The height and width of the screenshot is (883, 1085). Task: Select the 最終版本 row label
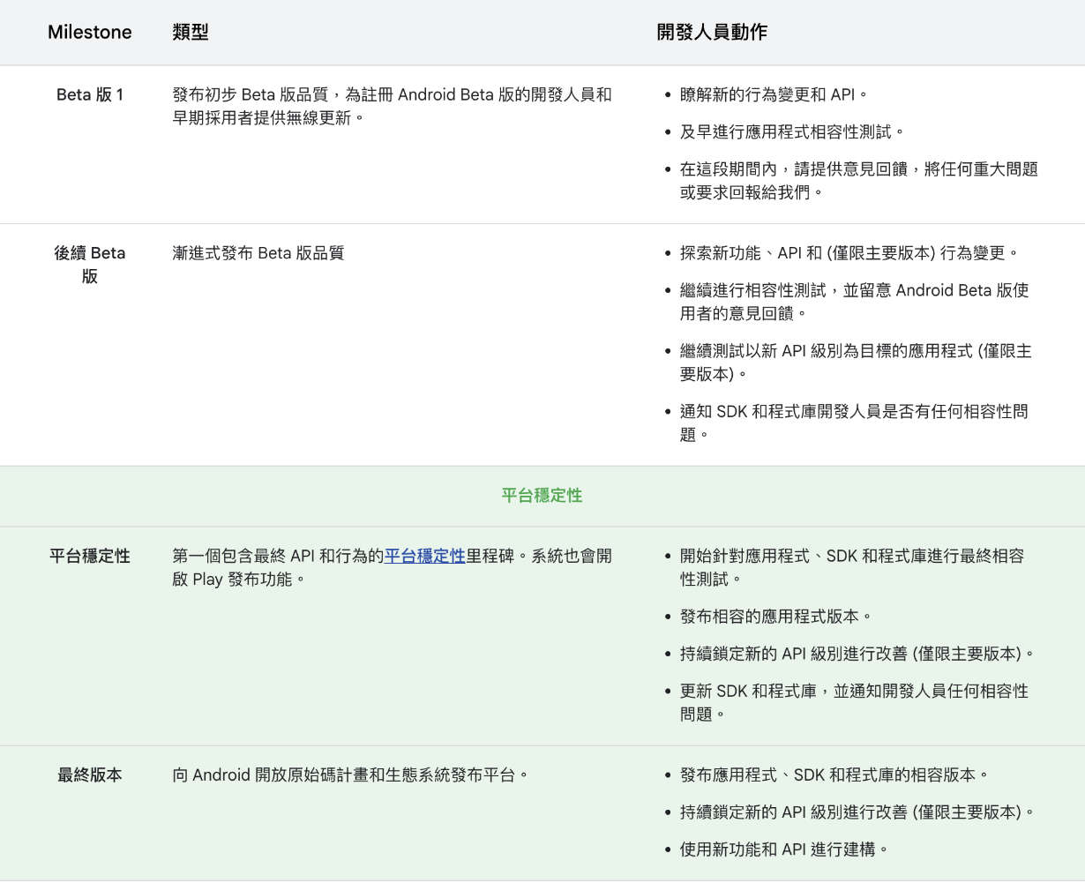tap(89, 775)
